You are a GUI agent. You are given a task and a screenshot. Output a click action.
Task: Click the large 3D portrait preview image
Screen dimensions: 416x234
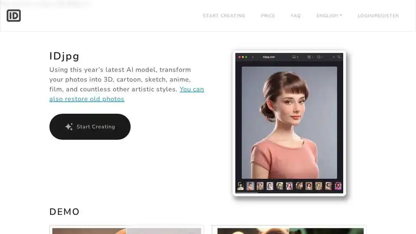(x=289, y=123)
